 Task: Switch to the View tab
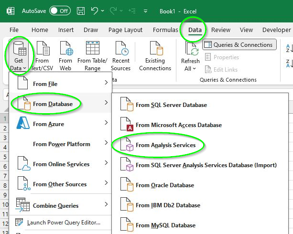[x=246, y=30]
